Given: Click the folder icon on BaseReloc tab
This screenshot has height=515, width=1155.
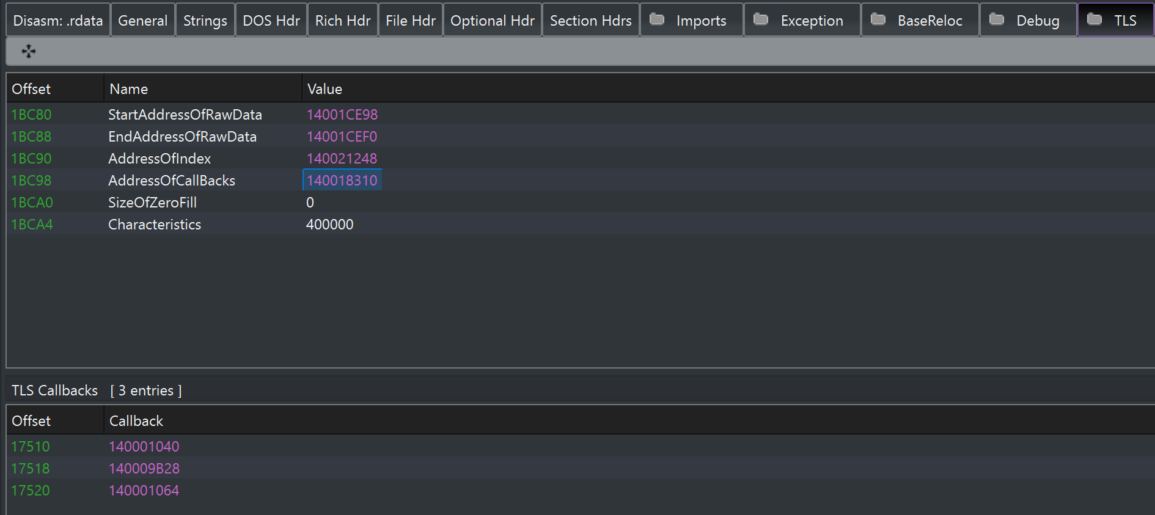Looking at the screenshot, I should tap(878, 20).
